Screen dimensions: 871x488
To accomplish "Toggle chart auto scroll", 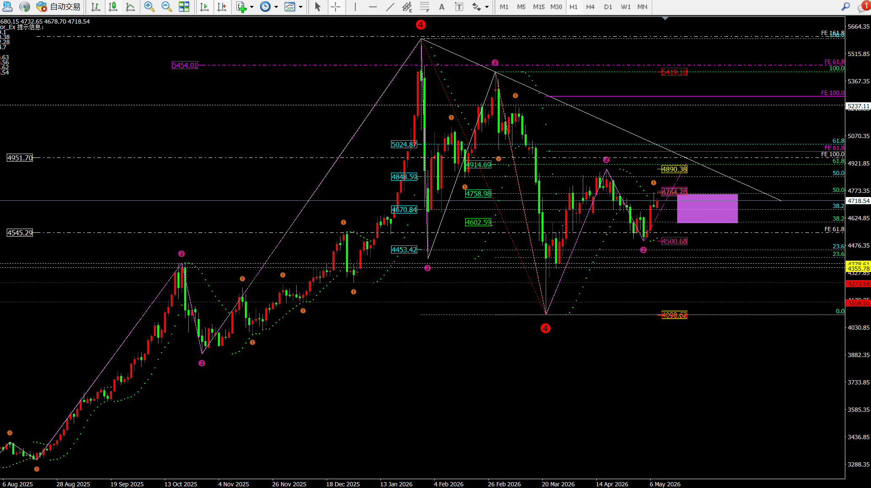I will 204,7.
